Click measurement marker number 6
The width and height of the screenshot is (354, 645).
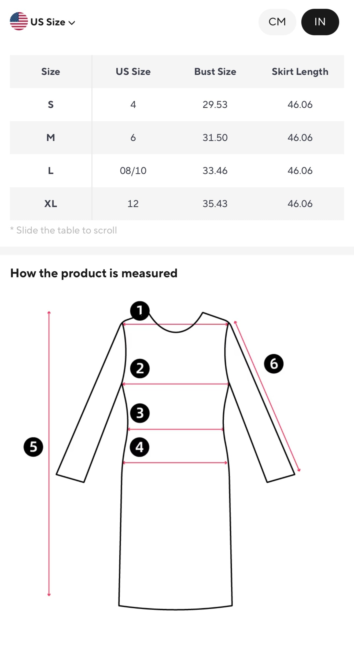point(274,364)
